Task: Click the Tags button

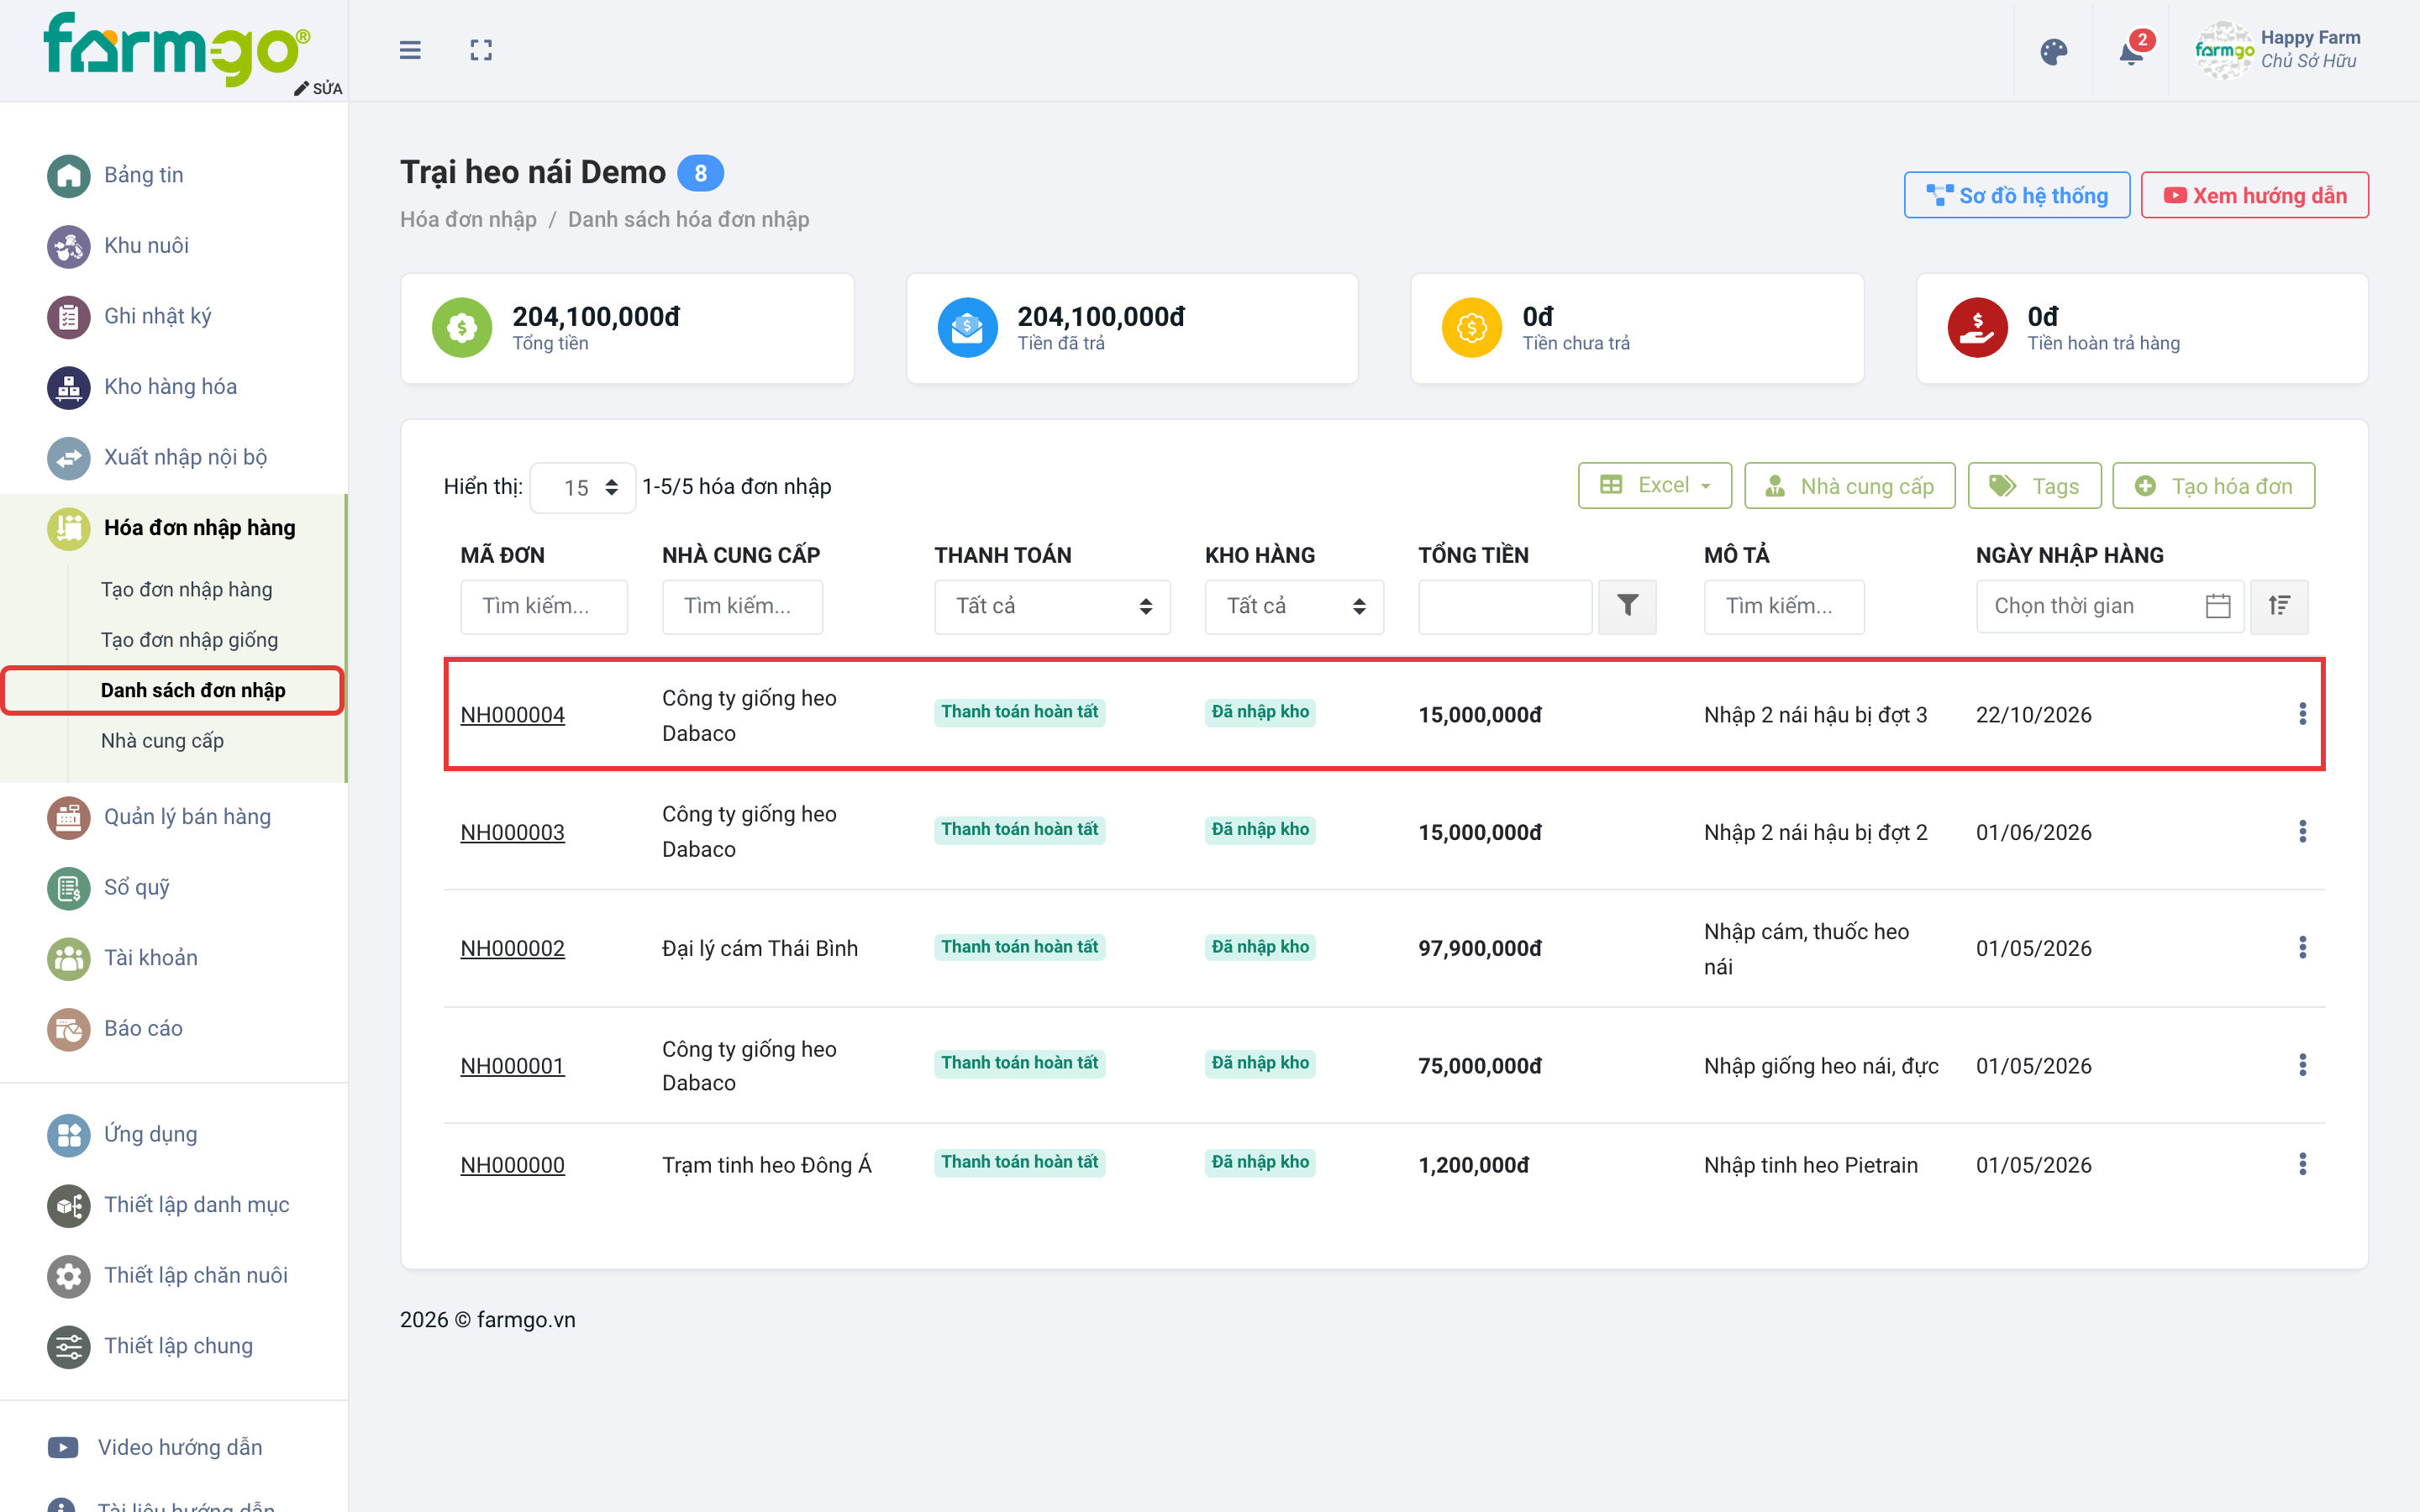Action: coord(2034,486)
